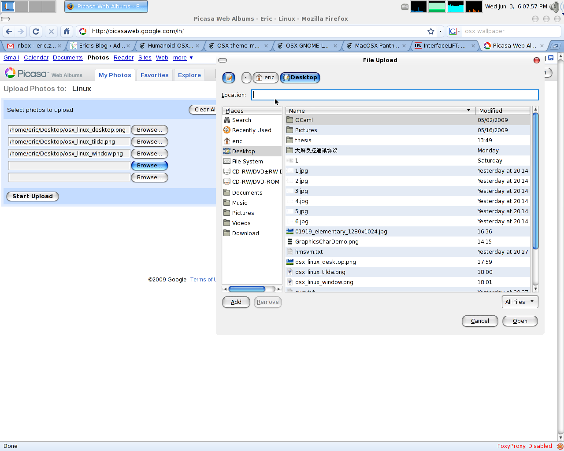Image resolution: width=564 pixels, height=451 pixels.
Task: Bookmark the page with the star icon
Action: coord(430,31)
